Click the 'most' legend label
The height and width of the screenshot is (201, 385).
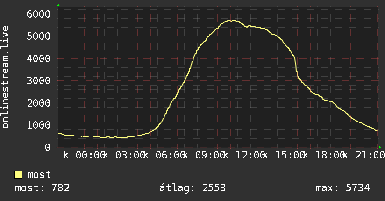point(39,175)
